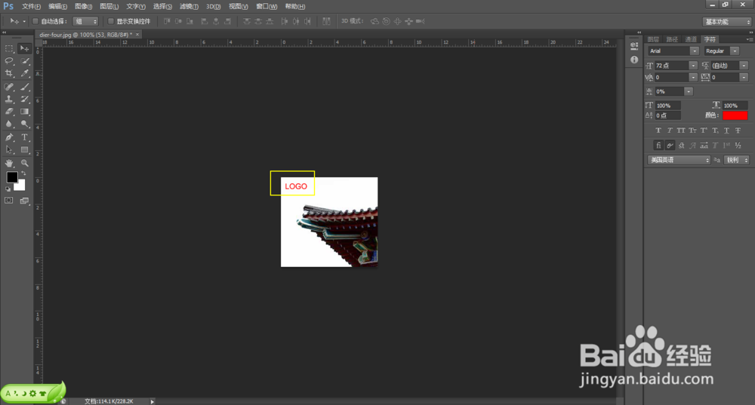Select the Pen tool
This screenshot has height=405, width=755.
[x=9, y=137]
